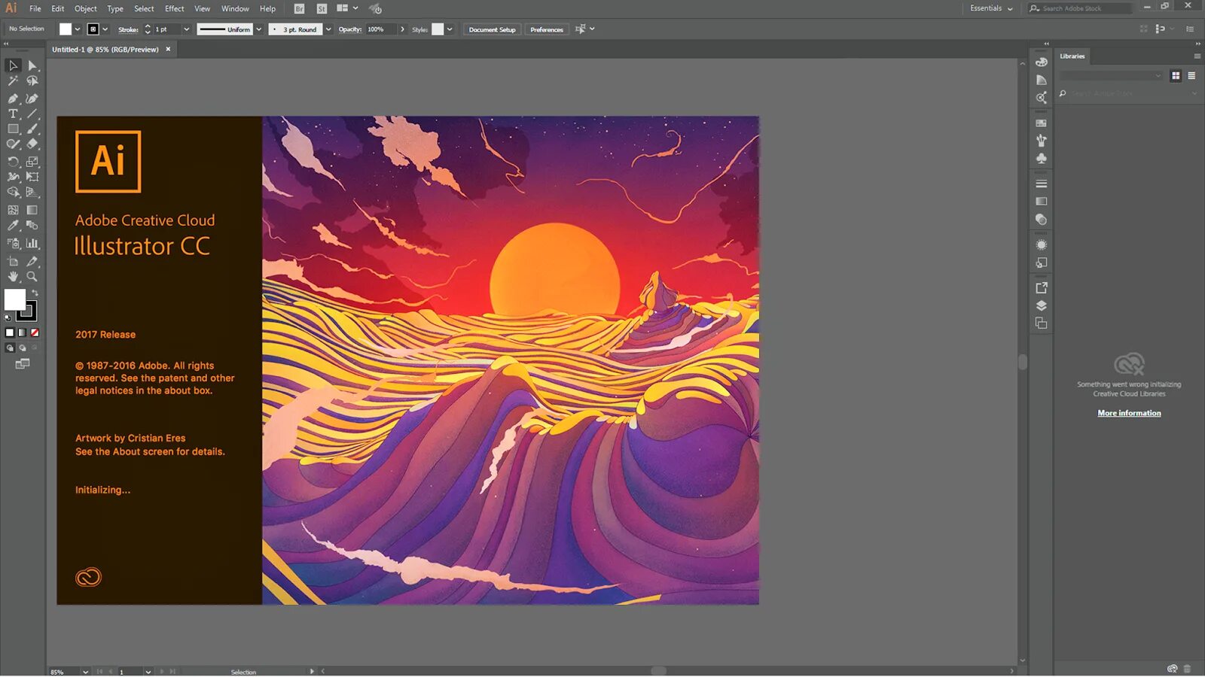
Task: Select the Pen tool
Action: tap(13, 99)
